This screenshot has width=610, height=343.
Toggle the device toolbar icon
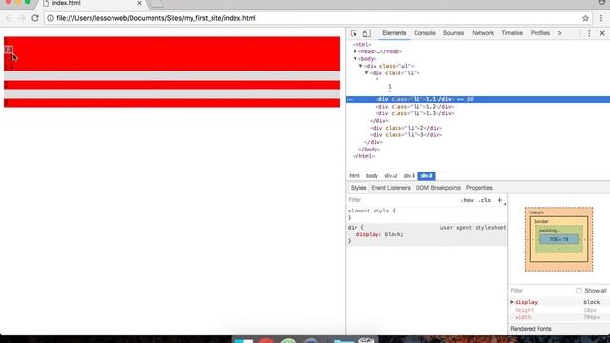pos(366,33)
